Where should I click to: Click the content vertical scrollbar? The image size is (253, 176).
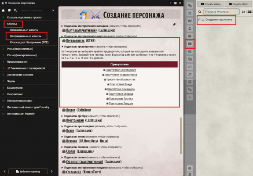[x=181, y=136]
